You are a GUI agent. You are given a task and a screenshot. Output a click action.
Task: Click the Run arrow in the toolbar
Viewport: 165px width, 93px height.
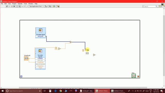coord(7,6)
